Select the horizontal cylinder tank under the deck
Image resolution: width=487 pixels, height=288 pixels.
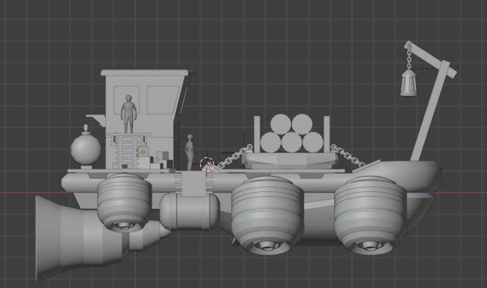point(189,211)
